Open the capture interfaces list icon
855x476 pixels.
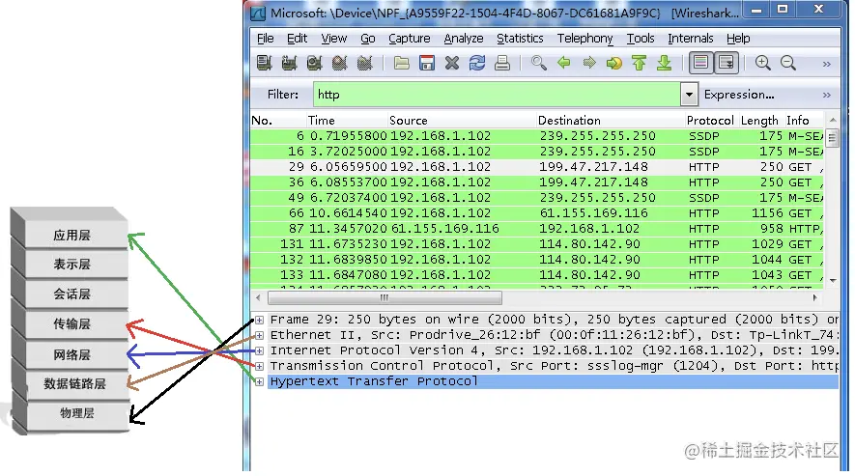[x=265, y=64]
